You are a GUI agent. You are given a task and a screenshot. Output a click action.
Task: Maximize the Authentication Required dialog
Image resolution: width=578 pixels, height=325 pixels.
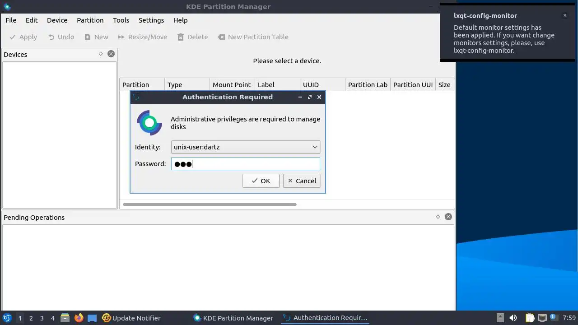[310, 97]
